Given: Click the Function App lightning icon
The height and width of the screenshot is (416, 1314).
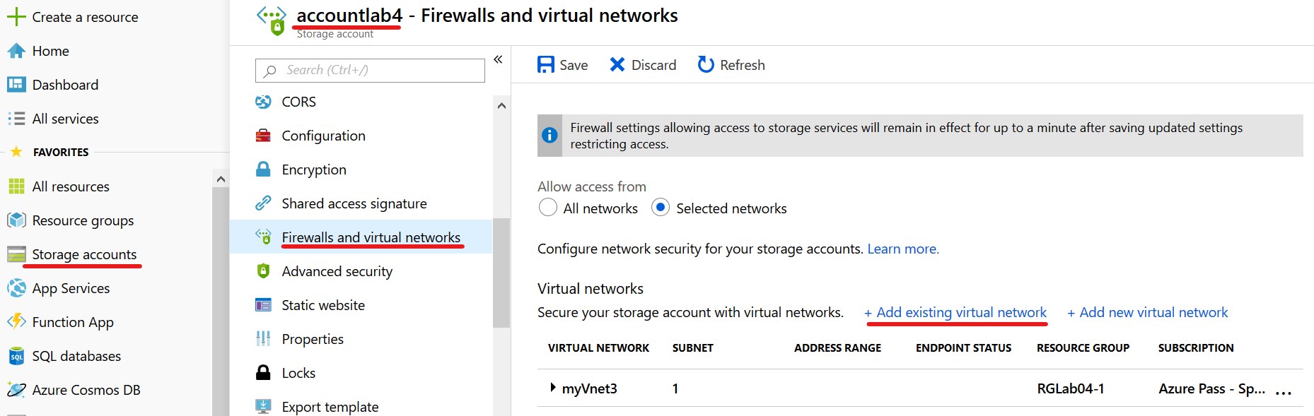Looking at the screenshot, I should click(16, 322).
